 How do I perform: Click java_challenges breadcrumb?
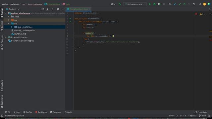point(35,4)
